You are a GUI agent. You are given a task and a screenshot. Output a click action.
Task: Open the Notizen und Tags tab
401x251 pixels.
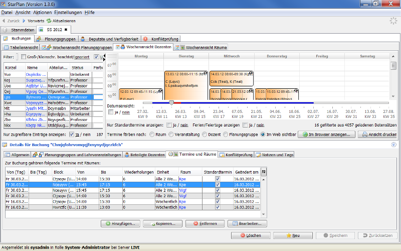click(x=275, y=155)
